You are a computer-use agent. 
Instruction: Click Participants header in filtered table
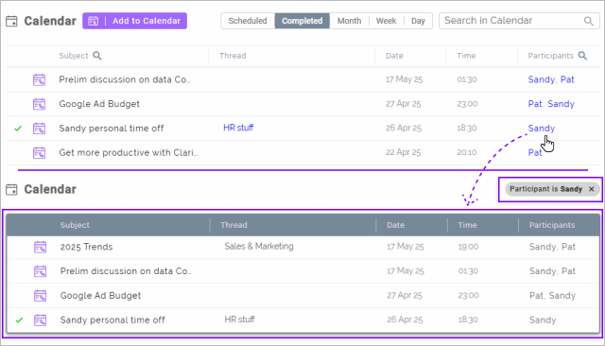[552, 225]
